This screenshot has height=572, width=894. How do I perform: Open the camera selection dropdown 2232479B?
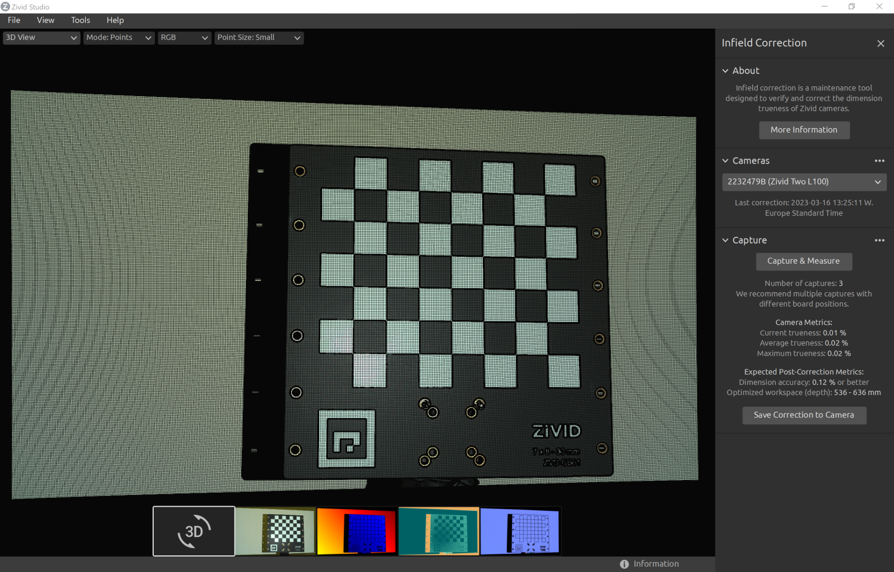point(804,182)
